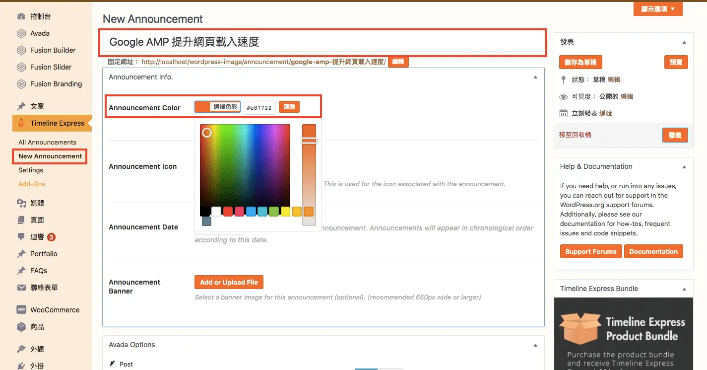Open 控制台 dashboard icon in sidebar

[21, 16]
